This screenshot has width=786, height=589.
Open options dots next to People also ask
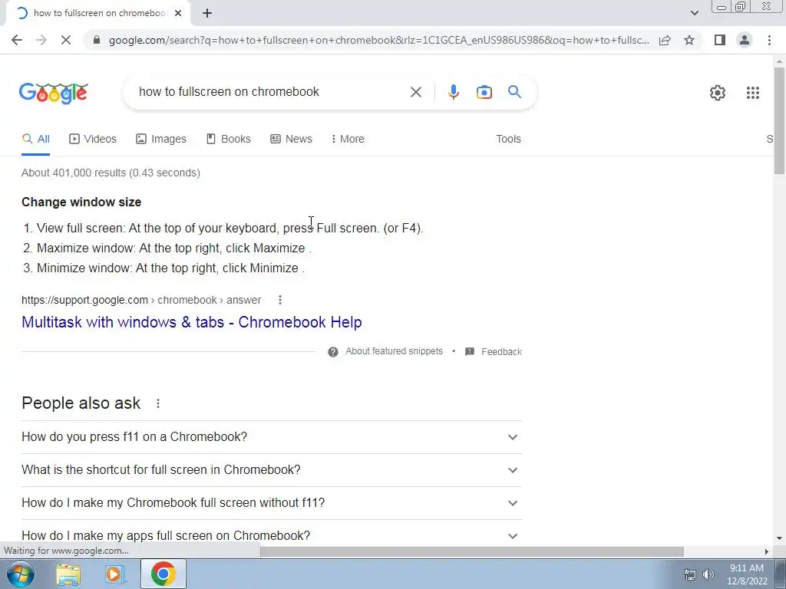tap(158, 403)
